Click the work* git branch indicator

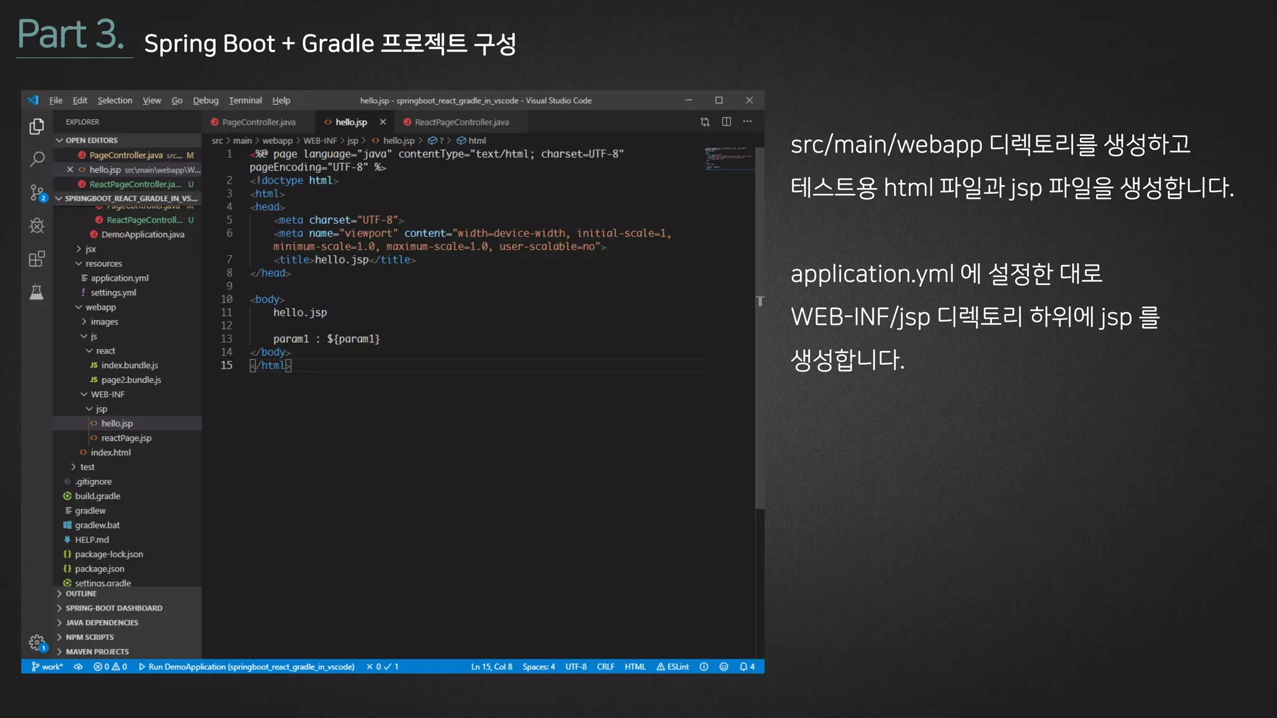click(x=47, y=667)
